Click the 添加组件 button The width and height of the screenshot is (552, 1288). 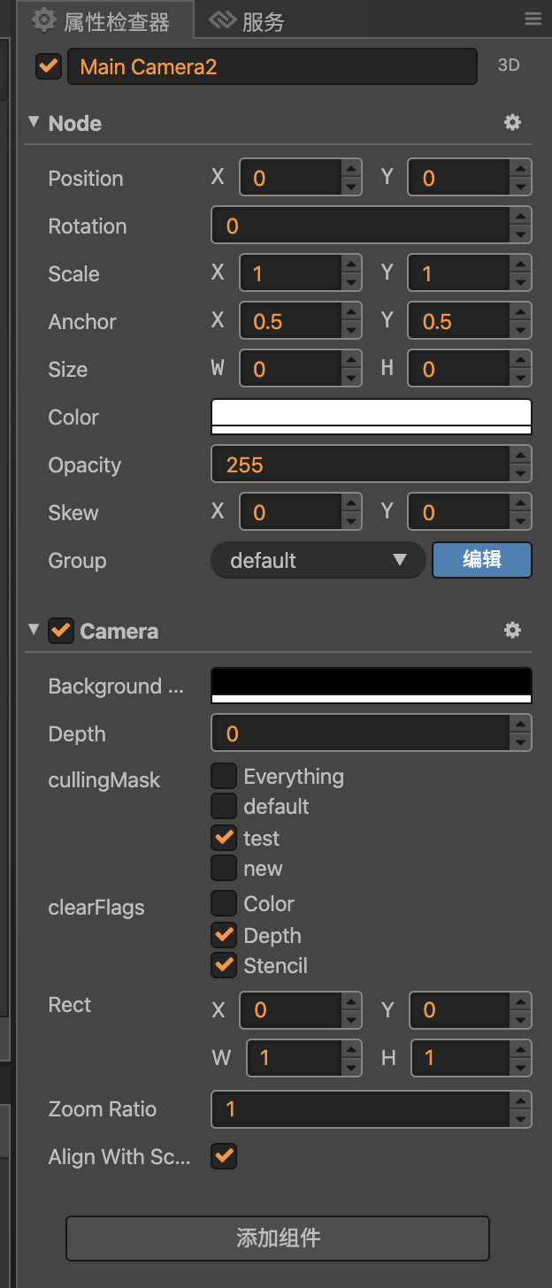(x=278, y=1238)
